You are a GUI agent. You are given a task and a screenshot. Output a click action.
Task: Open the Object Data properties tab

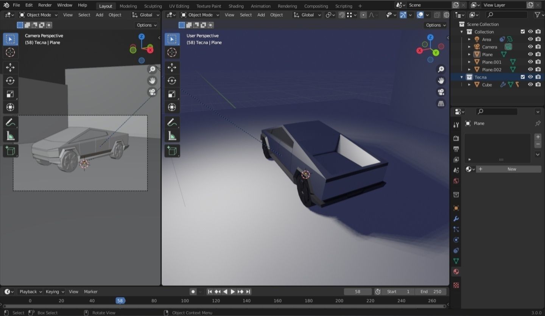pos(456,261)
